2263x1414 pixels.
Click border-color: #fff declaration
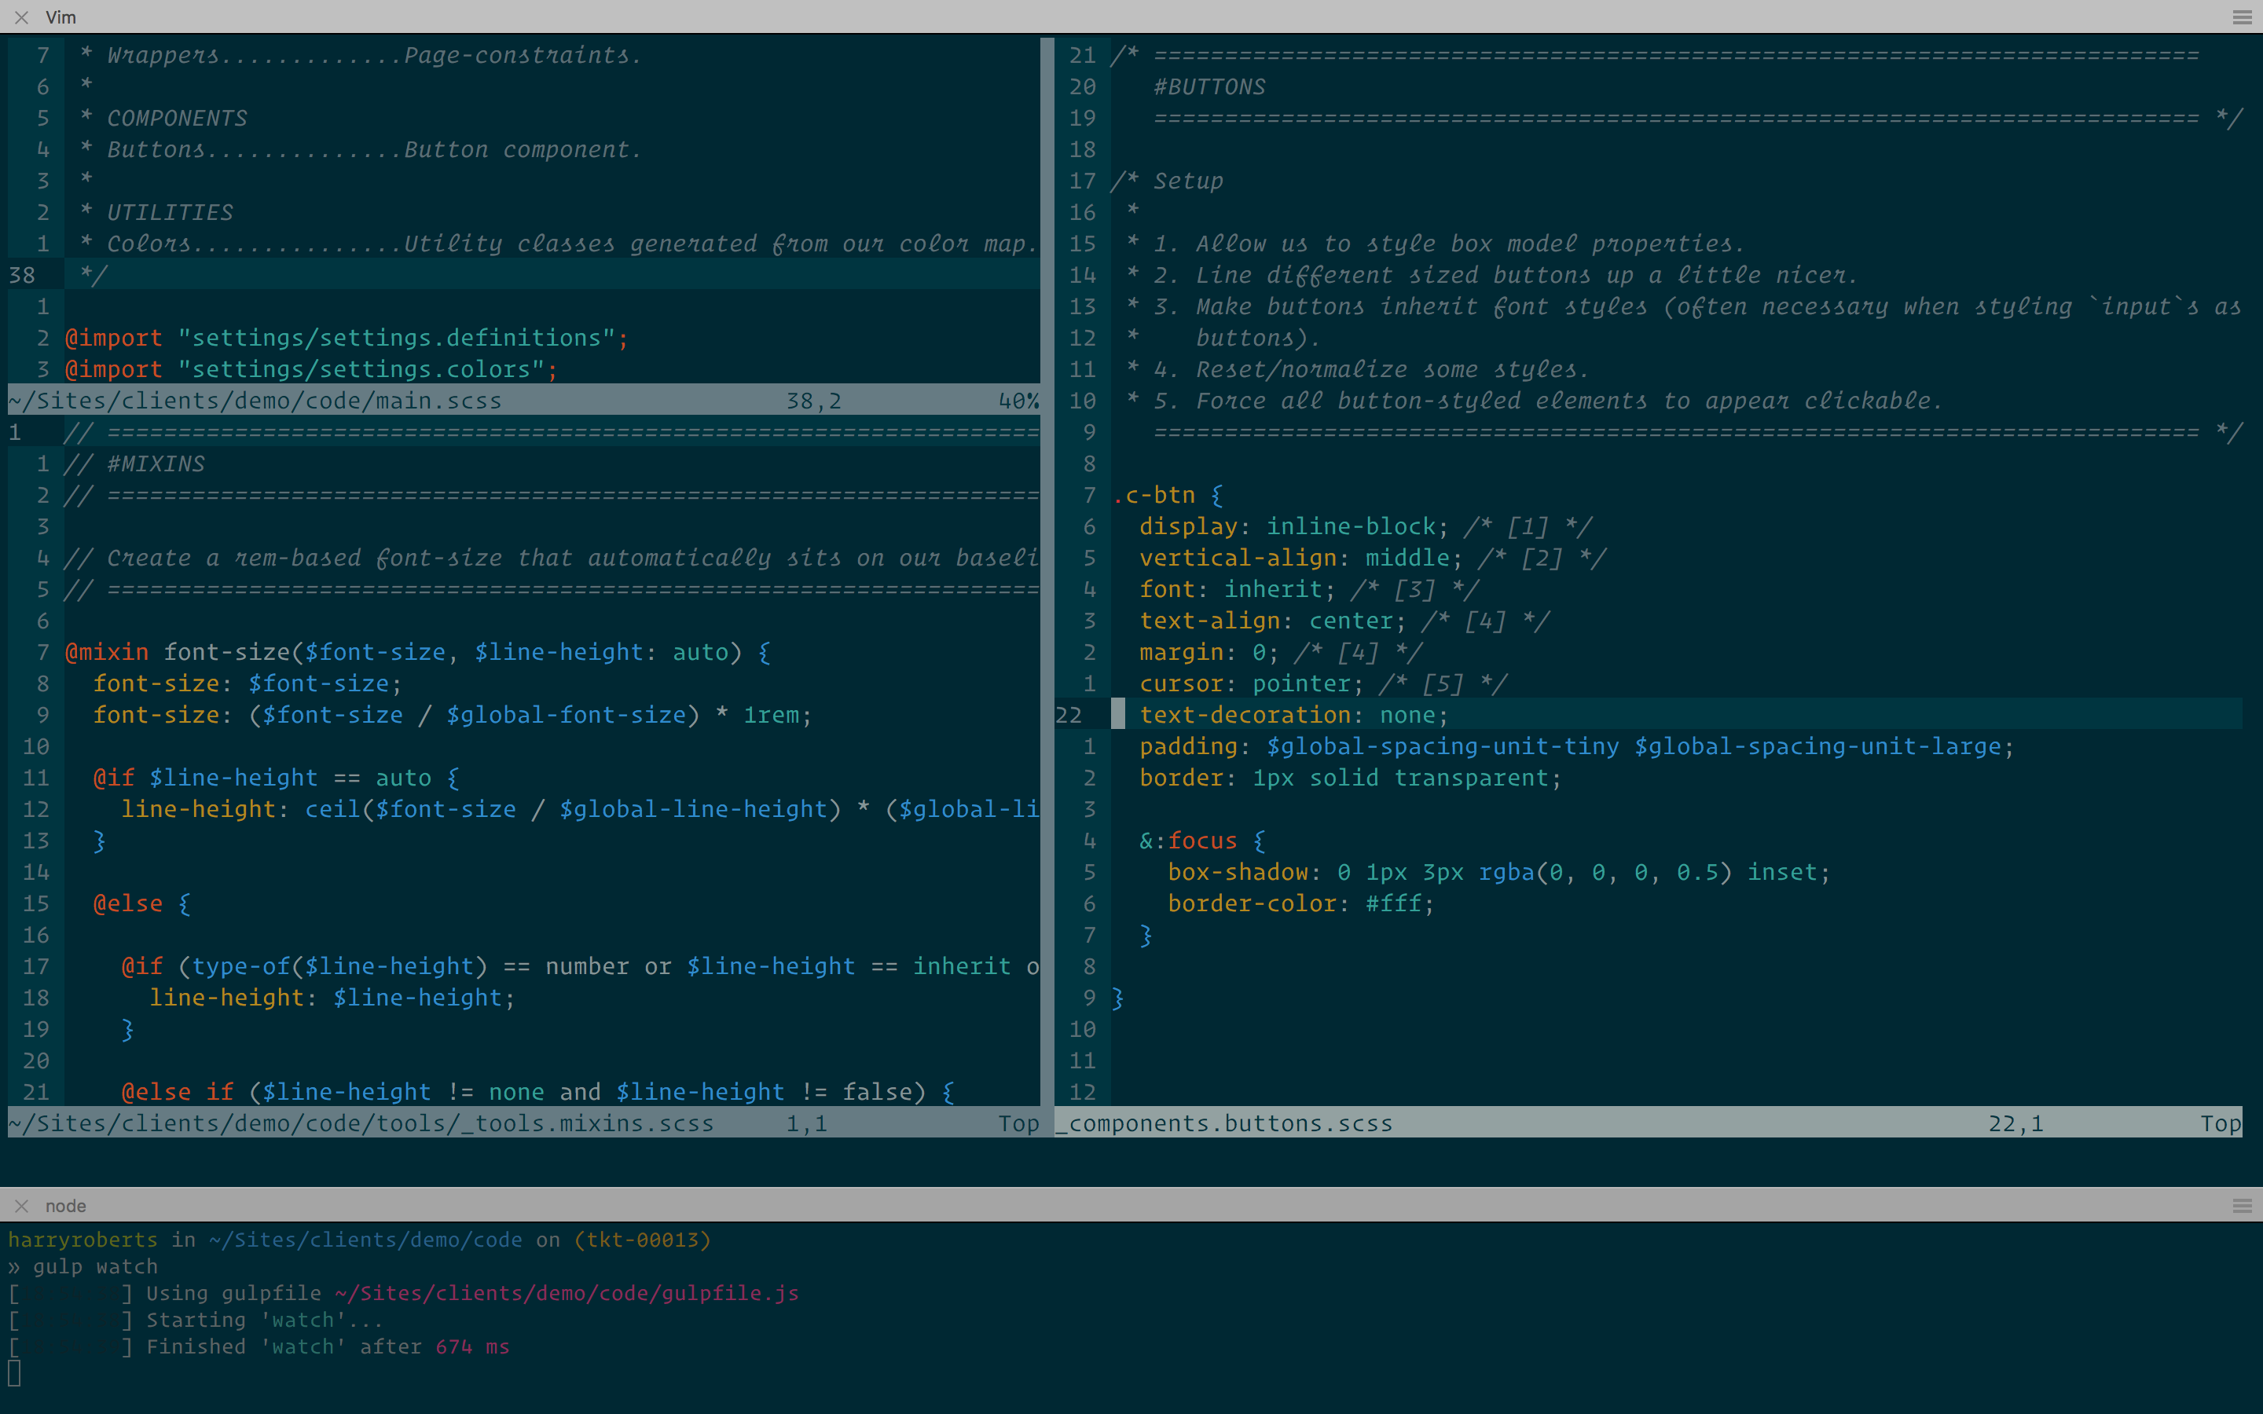[1300, 903]
